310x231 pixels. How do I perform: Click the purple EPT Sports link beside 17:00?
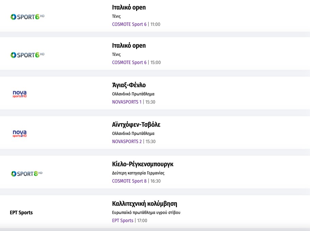pos(123,220)
